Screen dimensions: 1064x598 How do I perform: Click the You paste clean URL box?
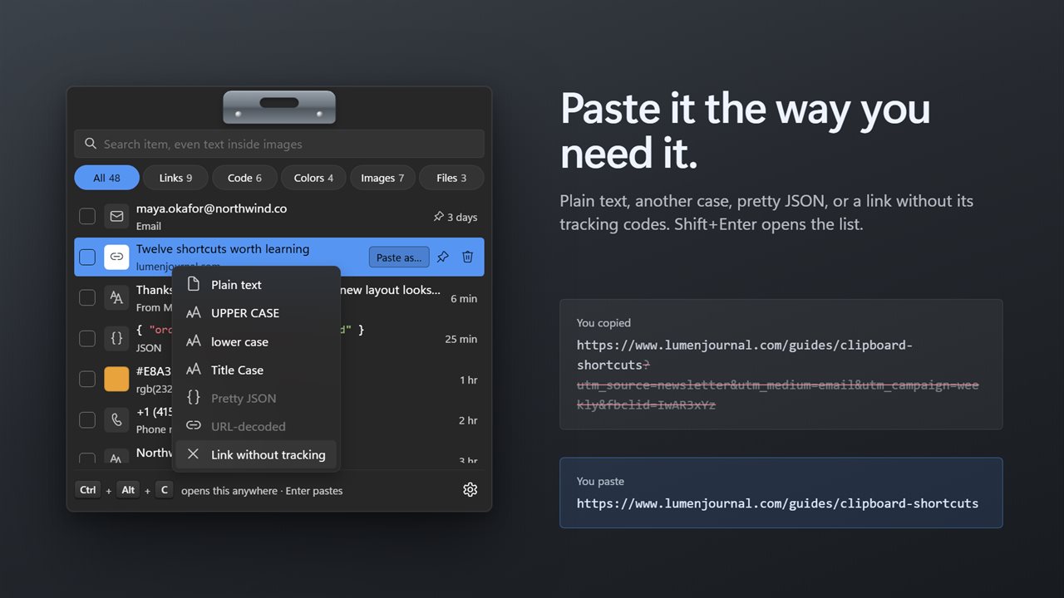point(781,493)
